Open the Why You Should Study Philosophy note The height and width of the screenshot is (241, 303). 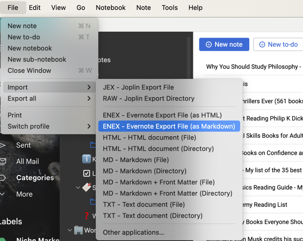pyautogui.click(x=253, y=66)
